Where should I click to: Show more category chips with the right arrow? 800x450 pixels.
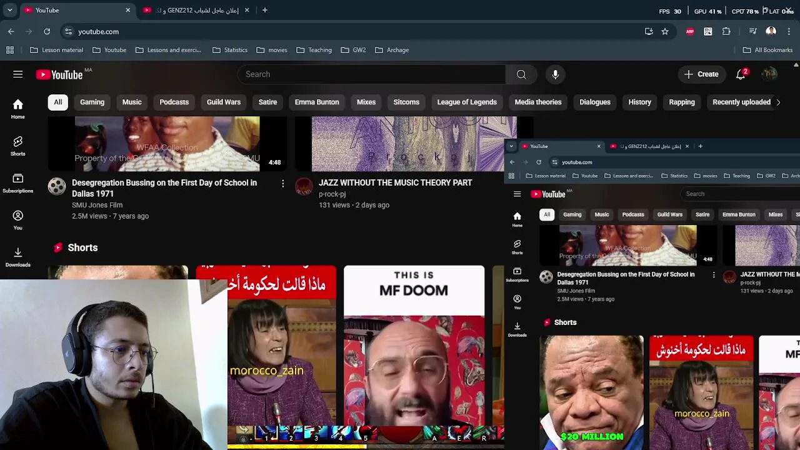(x=778, y=102)
